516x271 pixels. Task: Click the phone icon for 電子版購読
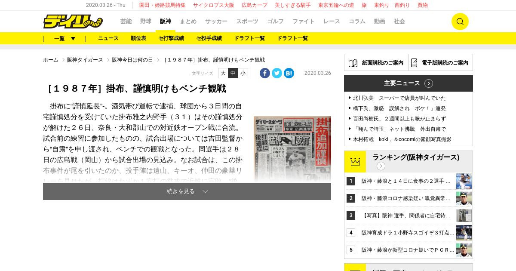click(x=414, y=63)
